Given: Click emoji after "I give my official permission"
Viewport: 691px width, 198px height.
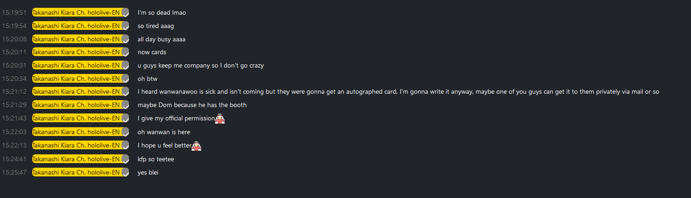Looking at the screenshot, I should 220,119.
